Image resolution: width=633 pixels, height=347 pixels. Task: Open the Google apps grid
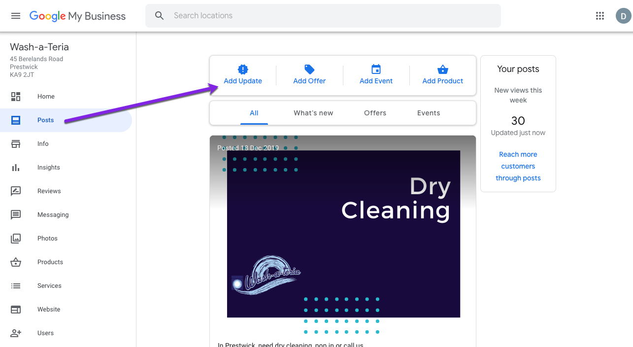[x=600, y=16]
